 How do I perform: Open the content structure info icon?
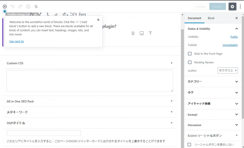28,6
